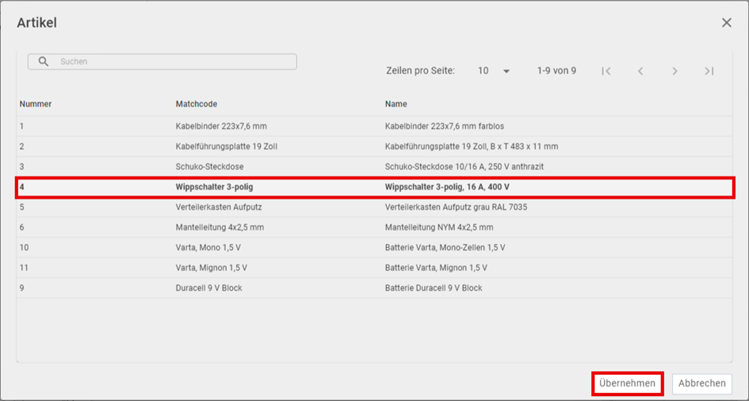Go to next page arrow
Image resolution: width=749 pixels, height=401 pixels.
tap(675, 71)
